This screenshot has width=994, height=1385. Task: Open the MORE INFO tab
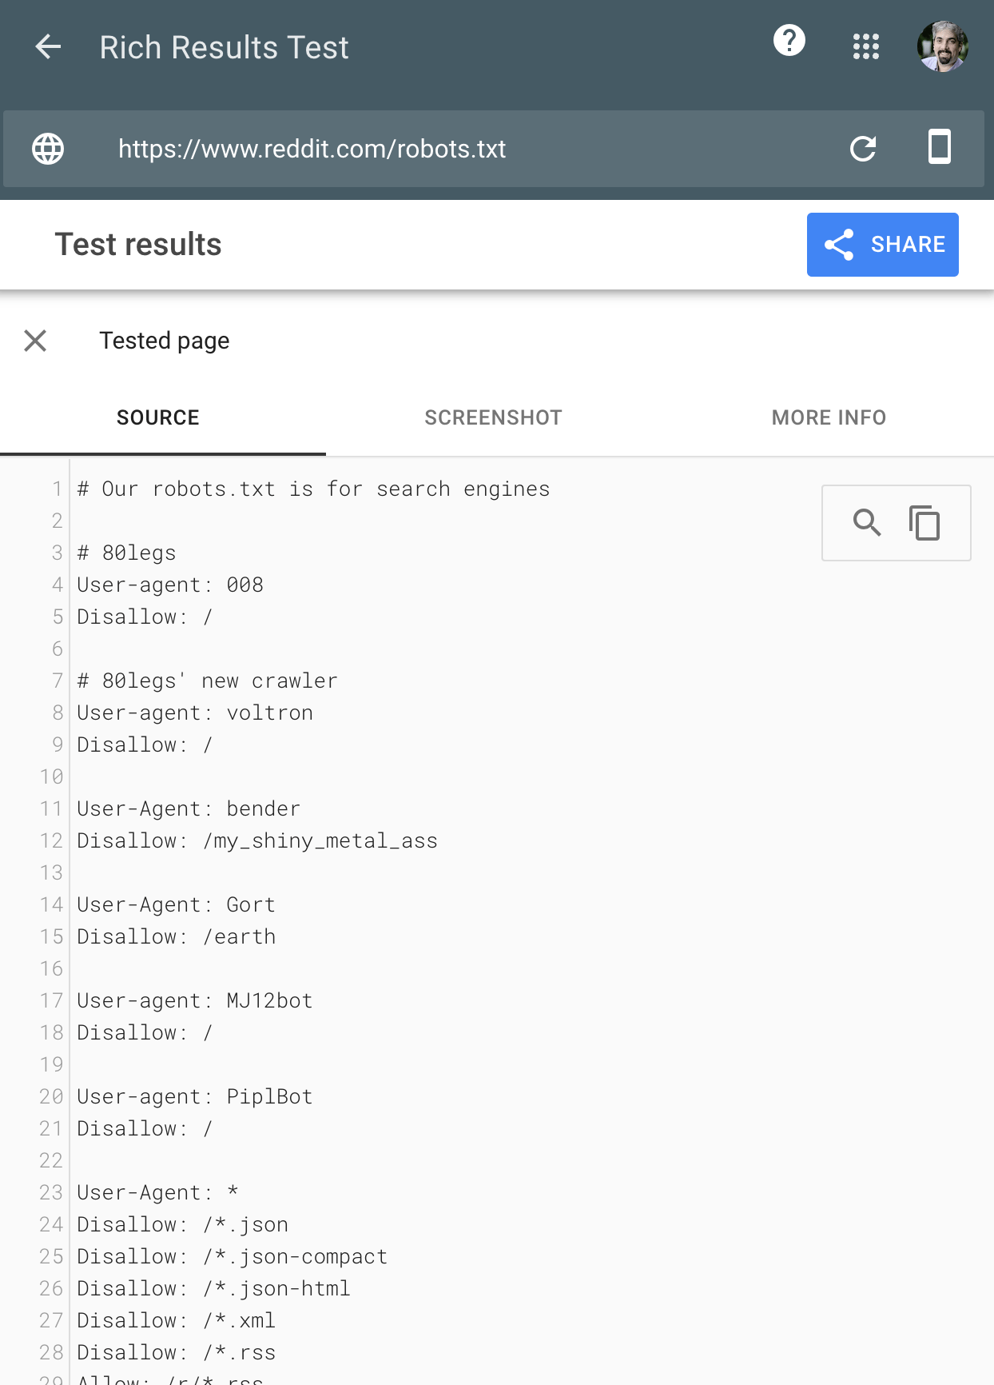[829, 417]
